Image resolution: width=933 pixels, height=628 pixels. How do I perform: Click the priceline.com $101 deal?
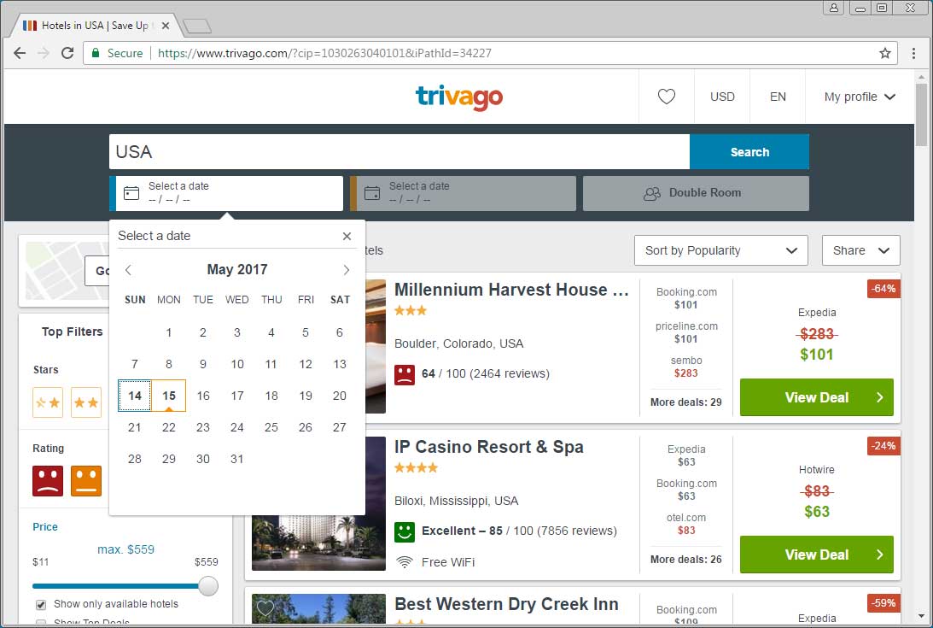686,332
